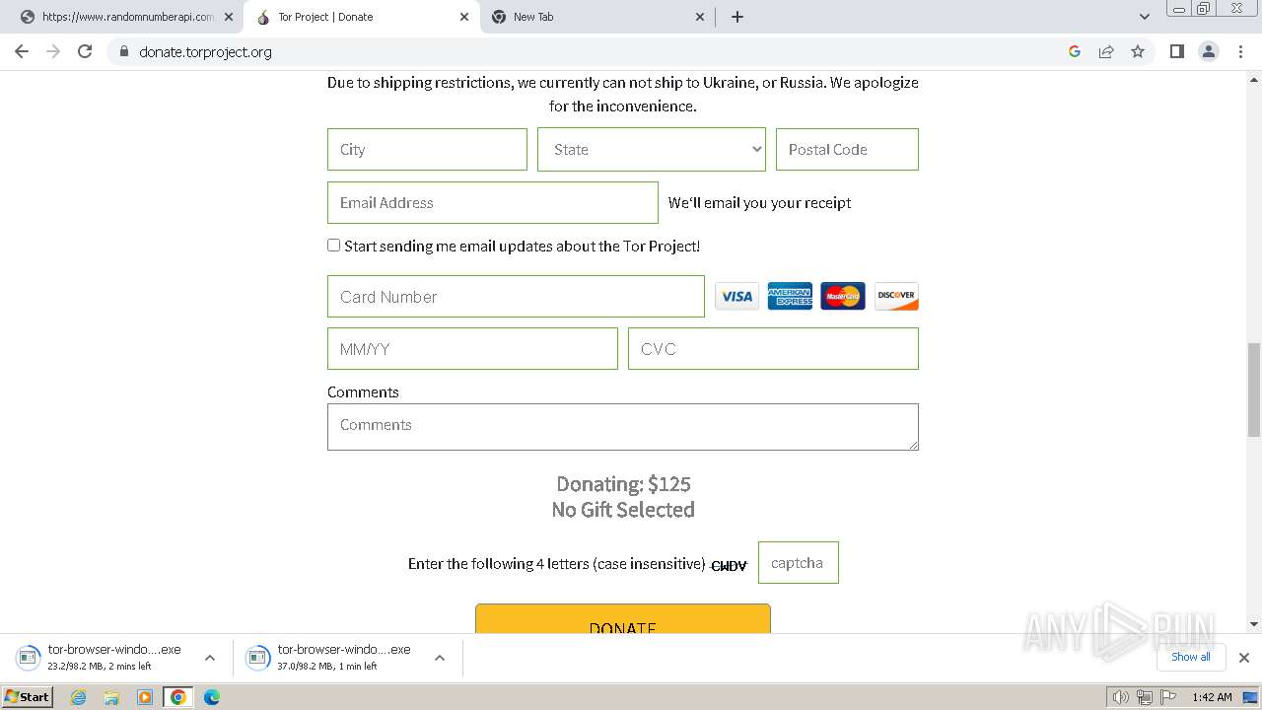Close the downloads bar
The width and height of the screenshot is (1262, 710).
1244,658
